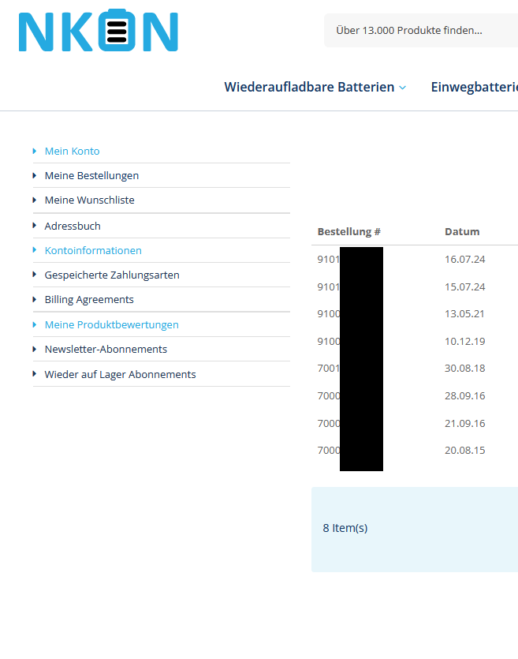The width and height of the screenshot is (518, 659).
Task: Open the Einwegbatterien menu
Action: [x=473, y=88]
